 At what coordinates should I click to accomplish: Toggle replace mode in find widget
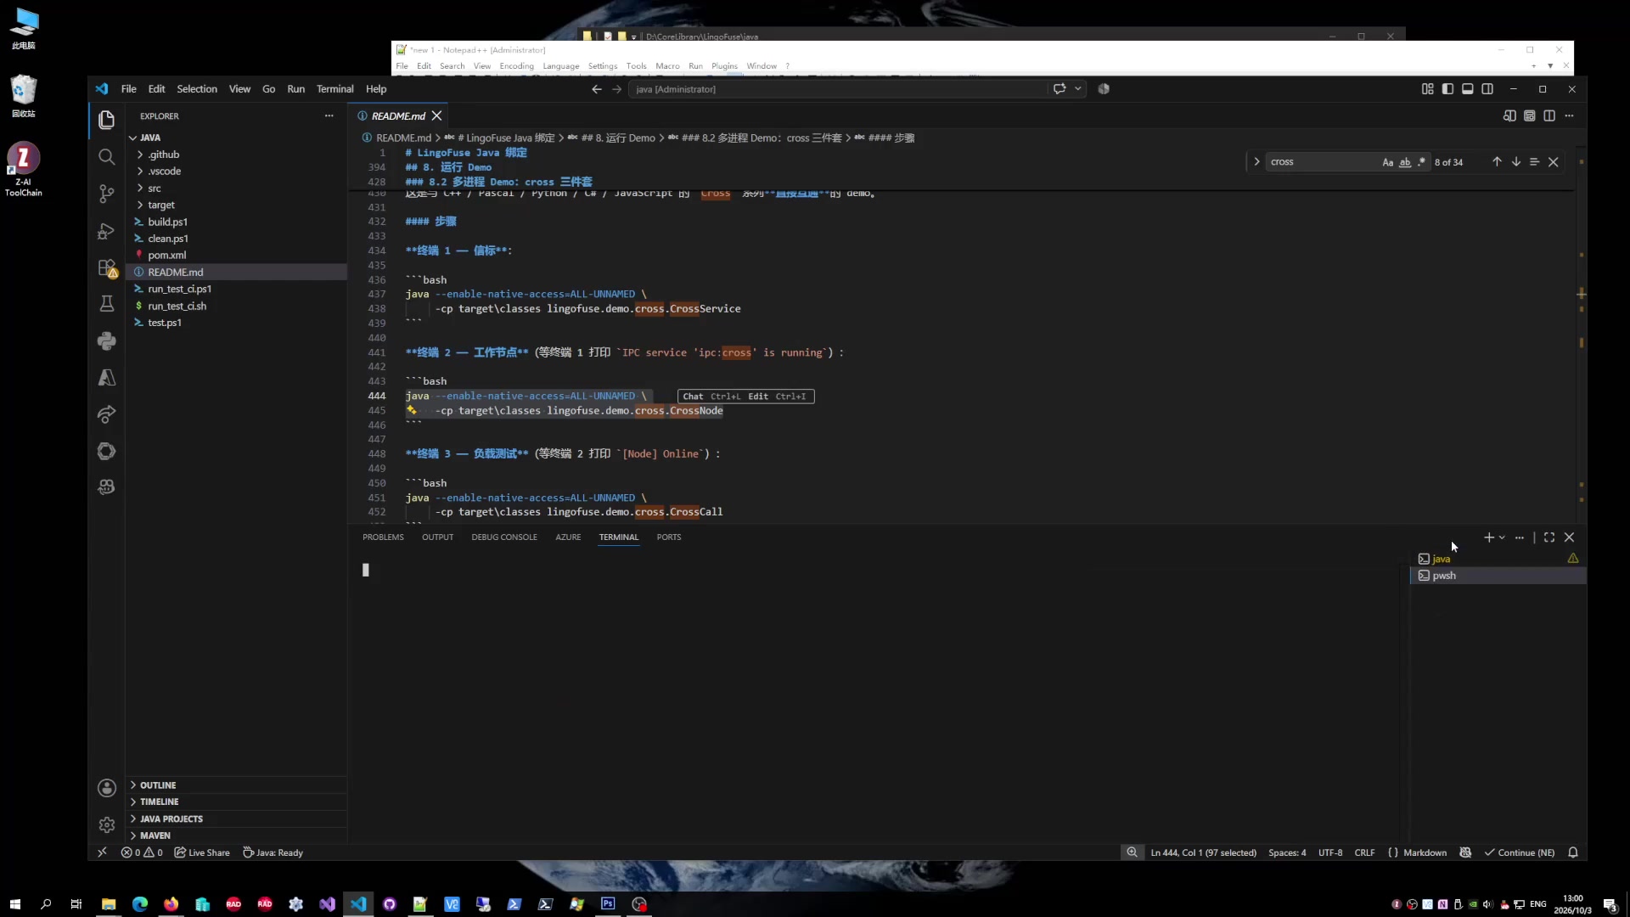(x=1256, y=162)
